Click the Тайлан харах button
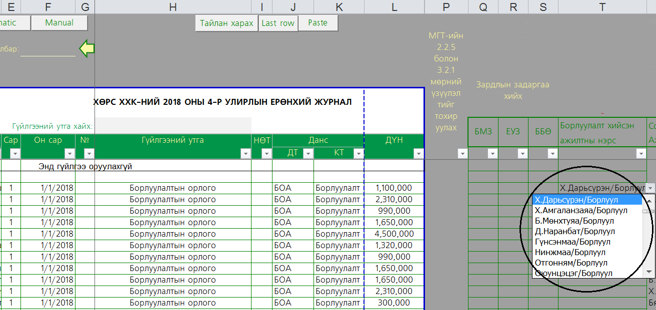 [226, 23]
